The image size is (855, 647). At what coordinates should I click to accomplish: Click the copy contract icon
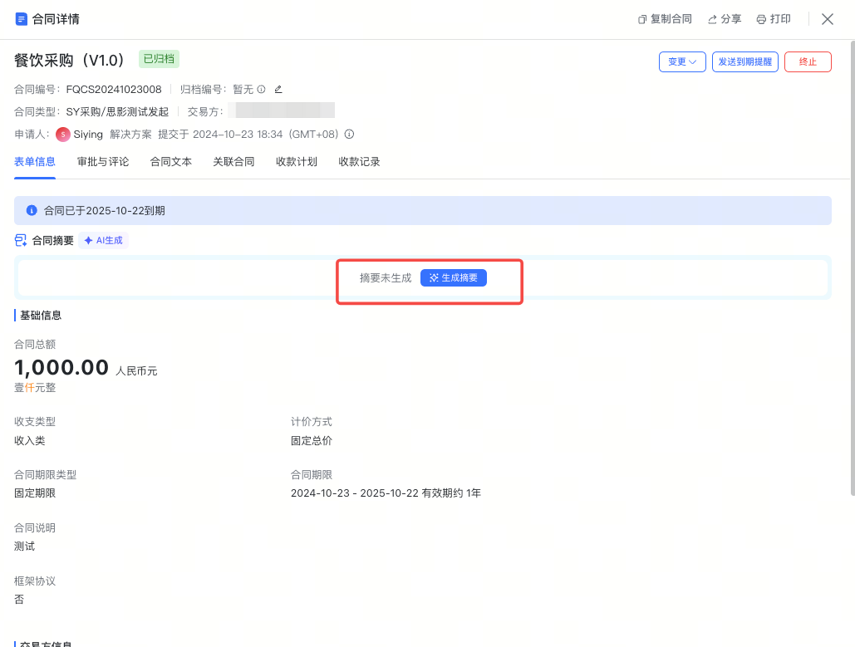pos(641,20)
